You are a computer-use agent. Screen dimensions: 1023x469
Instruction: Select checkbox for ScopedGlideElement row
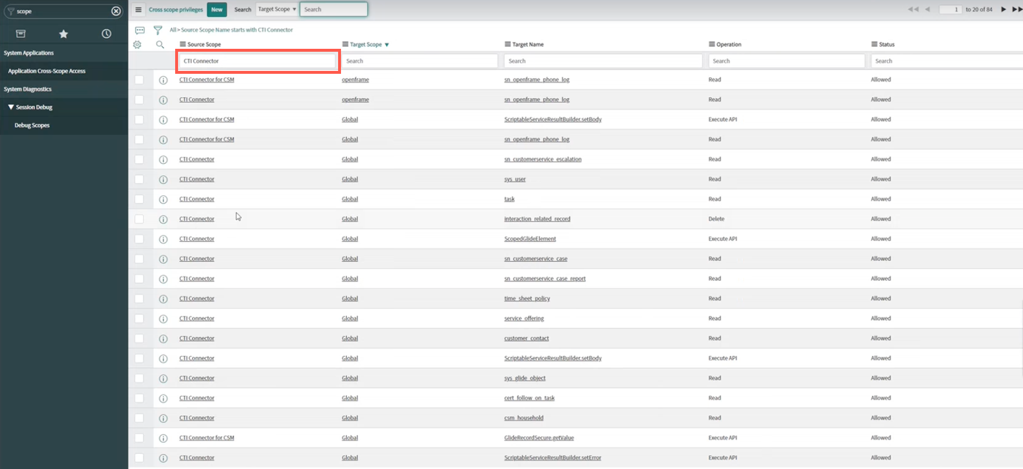coord(139,239)
